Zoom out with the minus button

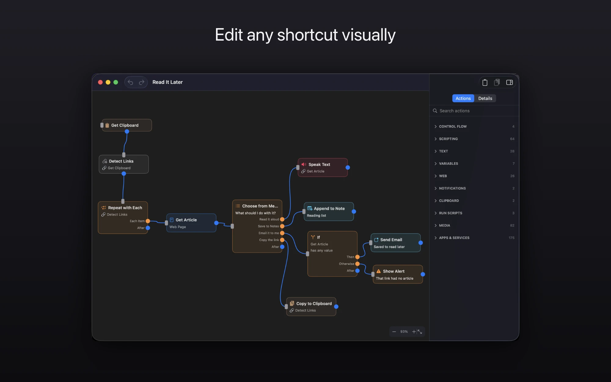[394, 332]
